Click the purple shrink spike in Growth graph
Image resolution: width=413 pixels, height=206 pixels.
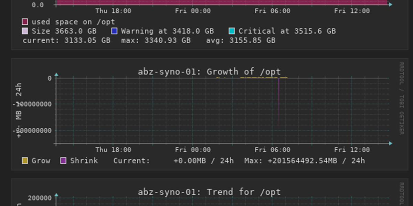point(279,103)
